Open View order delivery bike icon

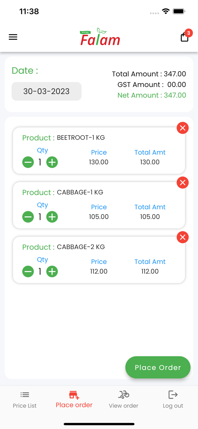[123, 394]
